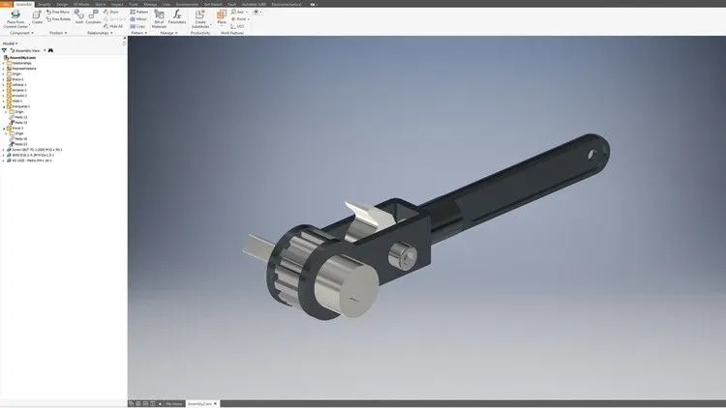
Task: Switch to the View ribbon tab
Action: (166, 4)
